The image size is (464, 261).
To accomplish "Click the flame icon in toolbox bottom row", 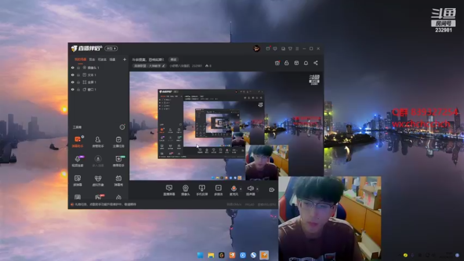I will click(118, 197).
